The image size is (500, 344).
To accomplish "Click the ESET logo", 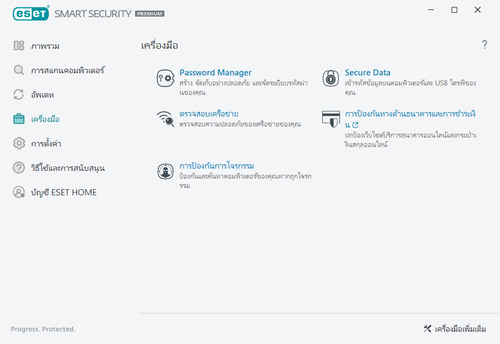I will coord(31,13).
